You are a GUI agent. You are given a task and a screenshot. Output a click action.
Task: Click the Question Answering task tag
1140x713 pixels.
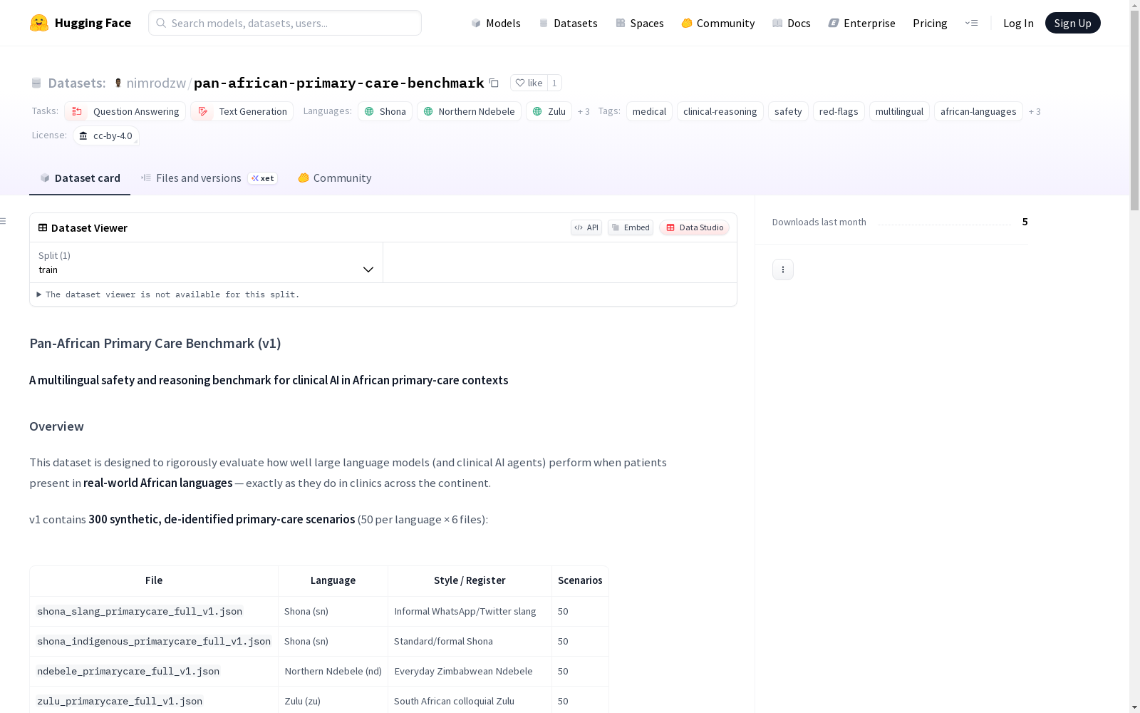click(x=125, y=111)
